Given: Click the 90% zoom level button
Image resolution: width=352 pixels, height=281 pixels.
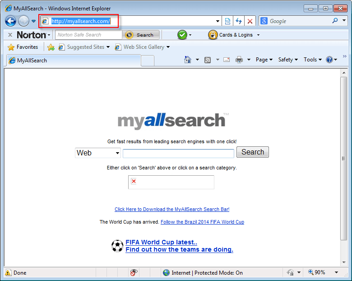Looking at the screenshot, I should click(x=316, y=272).
